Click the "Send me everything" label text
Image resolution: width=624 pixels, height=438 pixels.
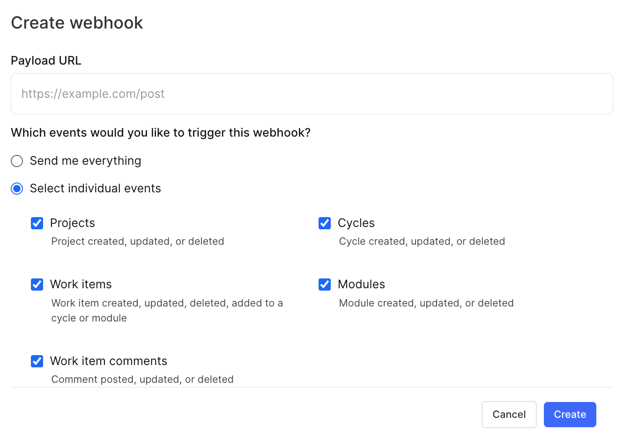(85, 161)
